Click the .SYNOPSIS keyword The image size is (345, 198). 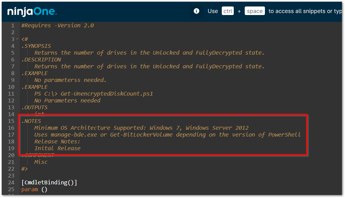coord(36,46)
